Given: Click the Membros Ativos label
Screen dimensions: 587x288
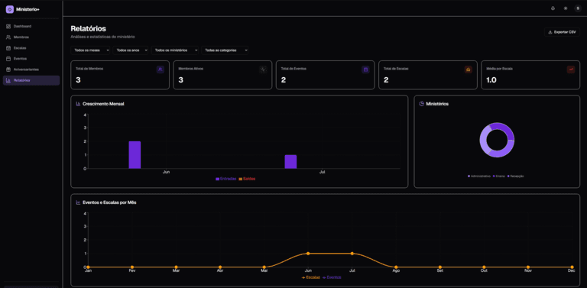Looking at the screenshot, I should point(191,69).
